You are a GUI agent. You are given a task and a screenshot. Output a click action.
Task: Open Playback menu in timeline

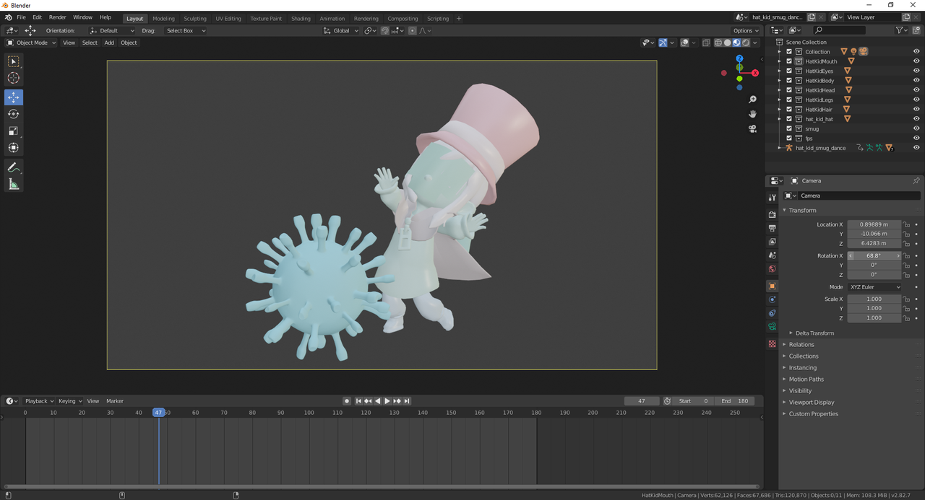39,401
